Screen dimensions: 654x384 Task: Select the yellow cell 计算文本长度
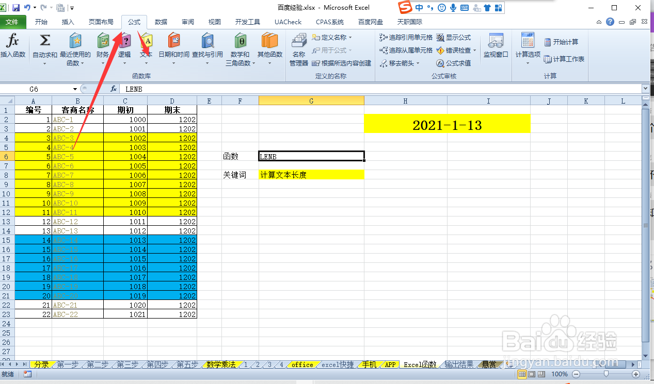[x=311, y=175]
